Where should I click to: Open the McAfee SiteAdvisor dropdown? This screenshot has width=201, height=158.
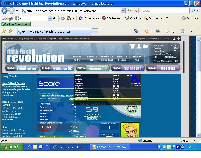(x=16, y=24)
